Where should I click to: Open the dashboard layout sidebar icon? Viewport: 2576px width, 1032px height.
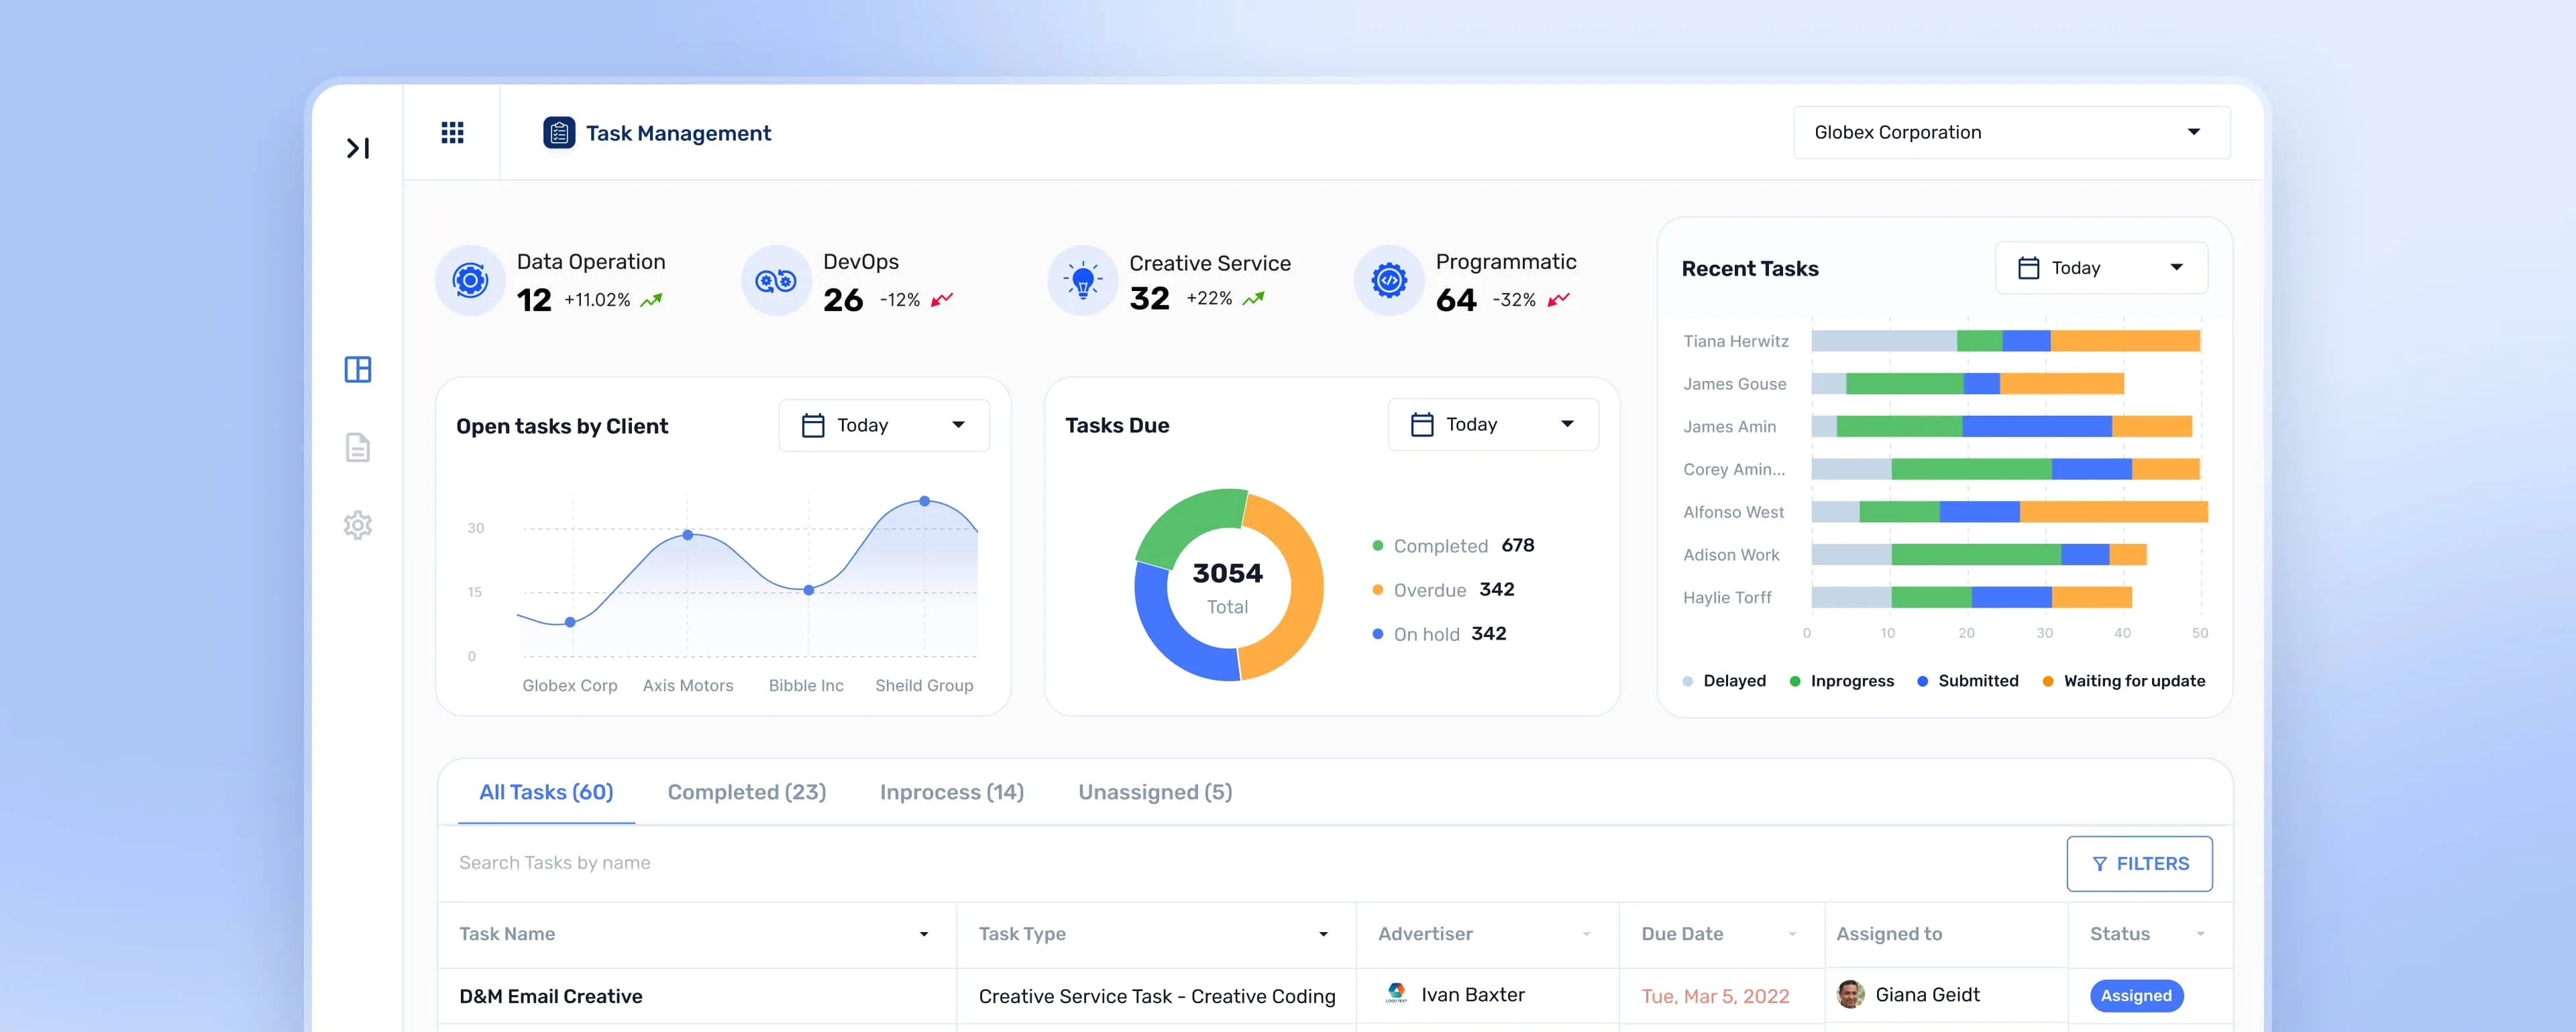[x=358, y=369]
